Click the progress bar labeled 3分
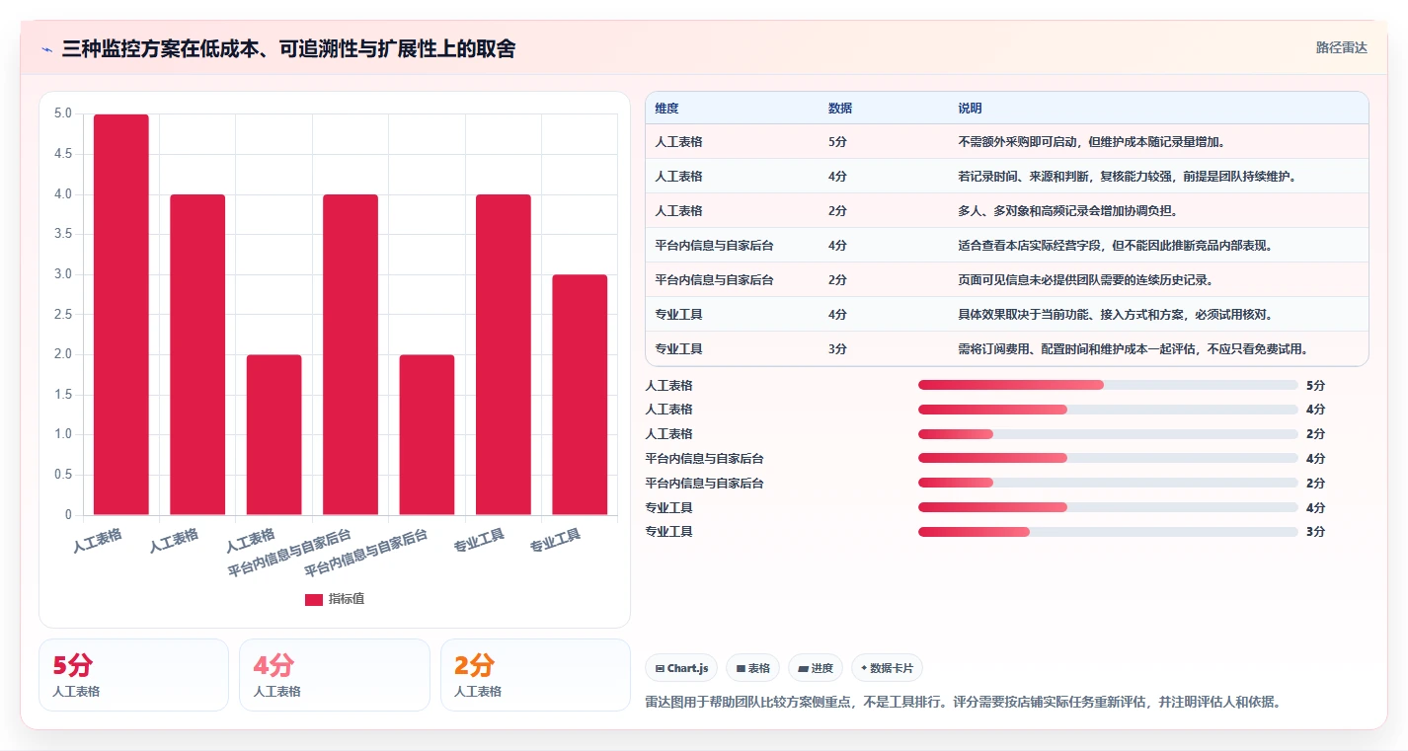This screenshot has height=751, width=1408. (x=1108, y=532)
